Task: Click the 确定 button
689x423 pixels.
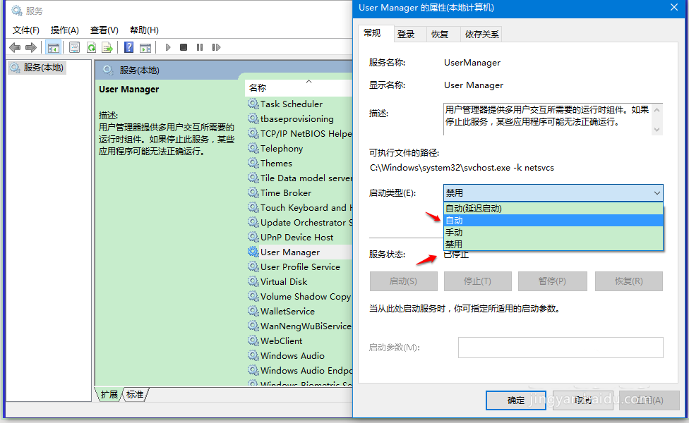Action: (x=515, y=400)
